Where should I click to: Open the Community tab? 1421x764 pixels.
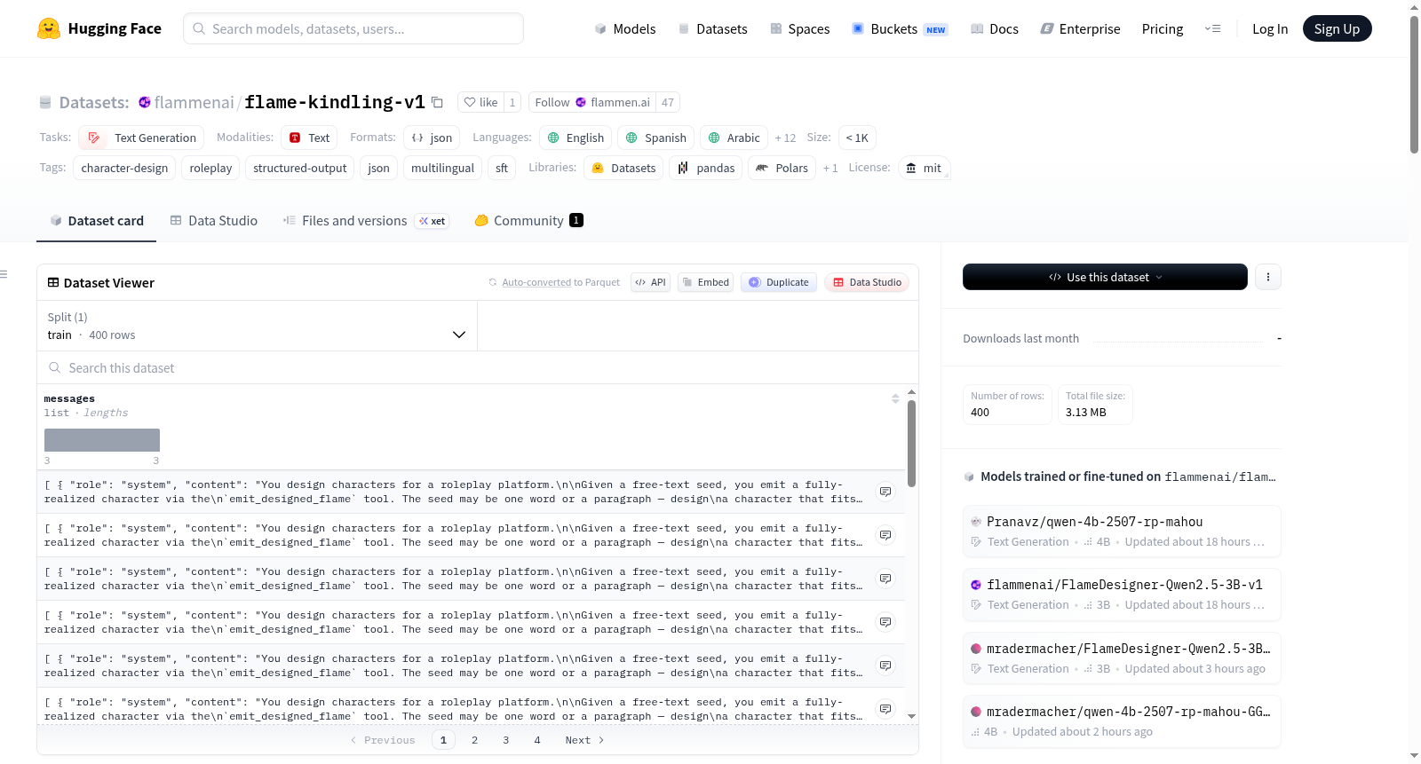coord(528,220)
